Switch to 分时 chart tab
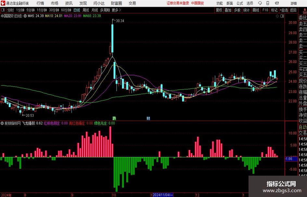The image size is (307, 197). click(x=11, y=10)
